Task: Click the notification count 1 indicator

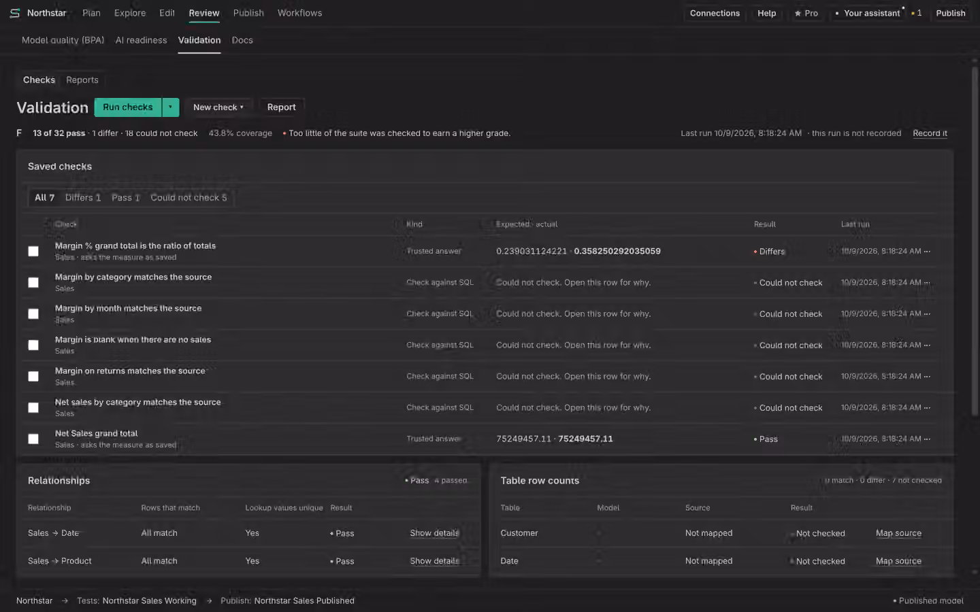Action: [917, 13]
